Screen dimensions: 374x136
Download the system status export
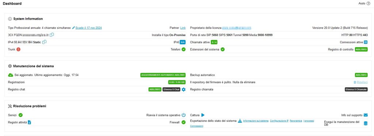pyautogui.click(x=240, y=121)
